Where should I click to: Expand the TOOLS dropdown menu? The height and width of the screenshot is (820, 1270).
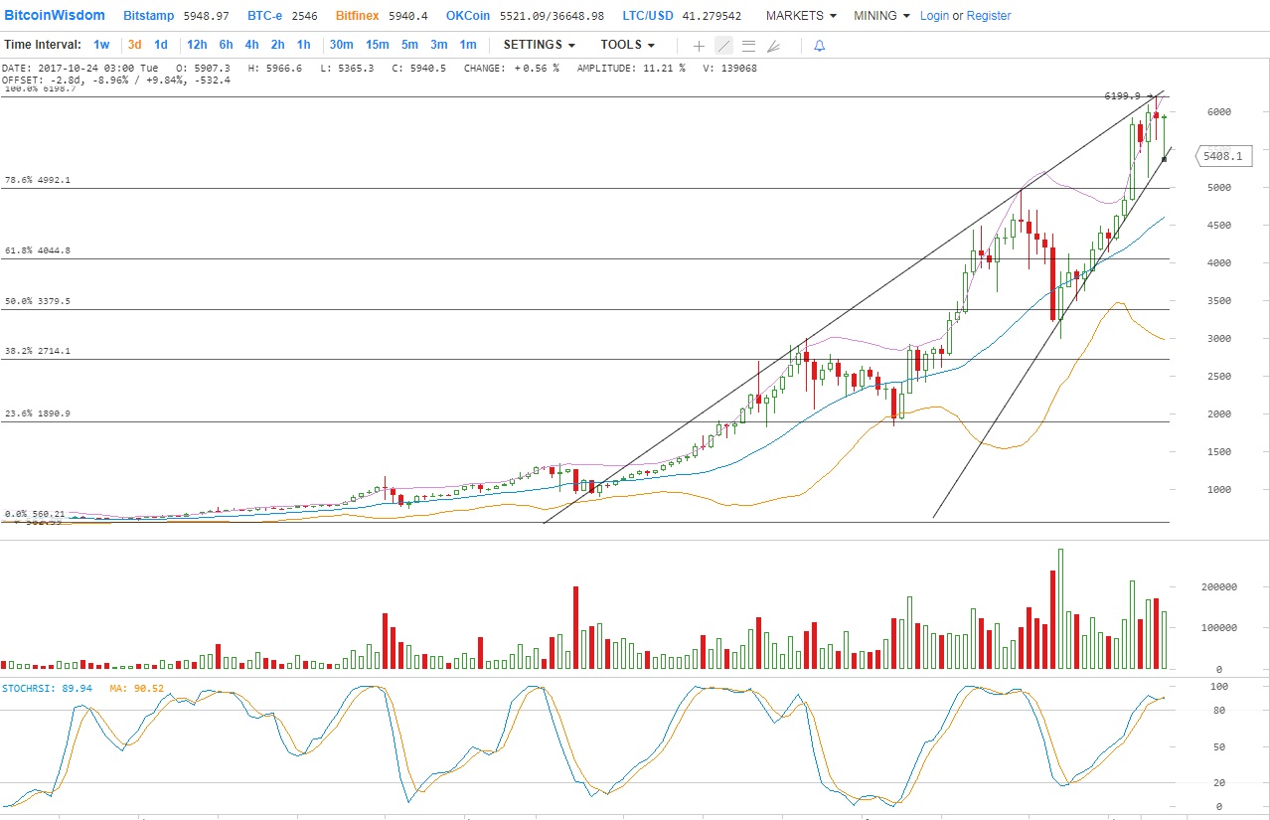pyautogui.click(x=627, y=45)
